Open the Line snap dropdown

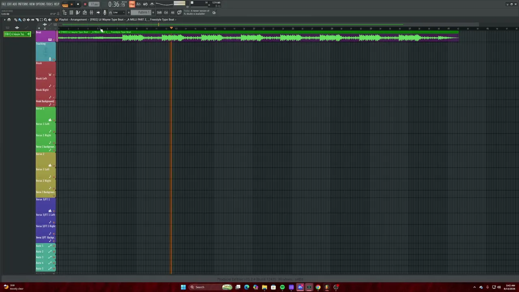click(118, 13)
